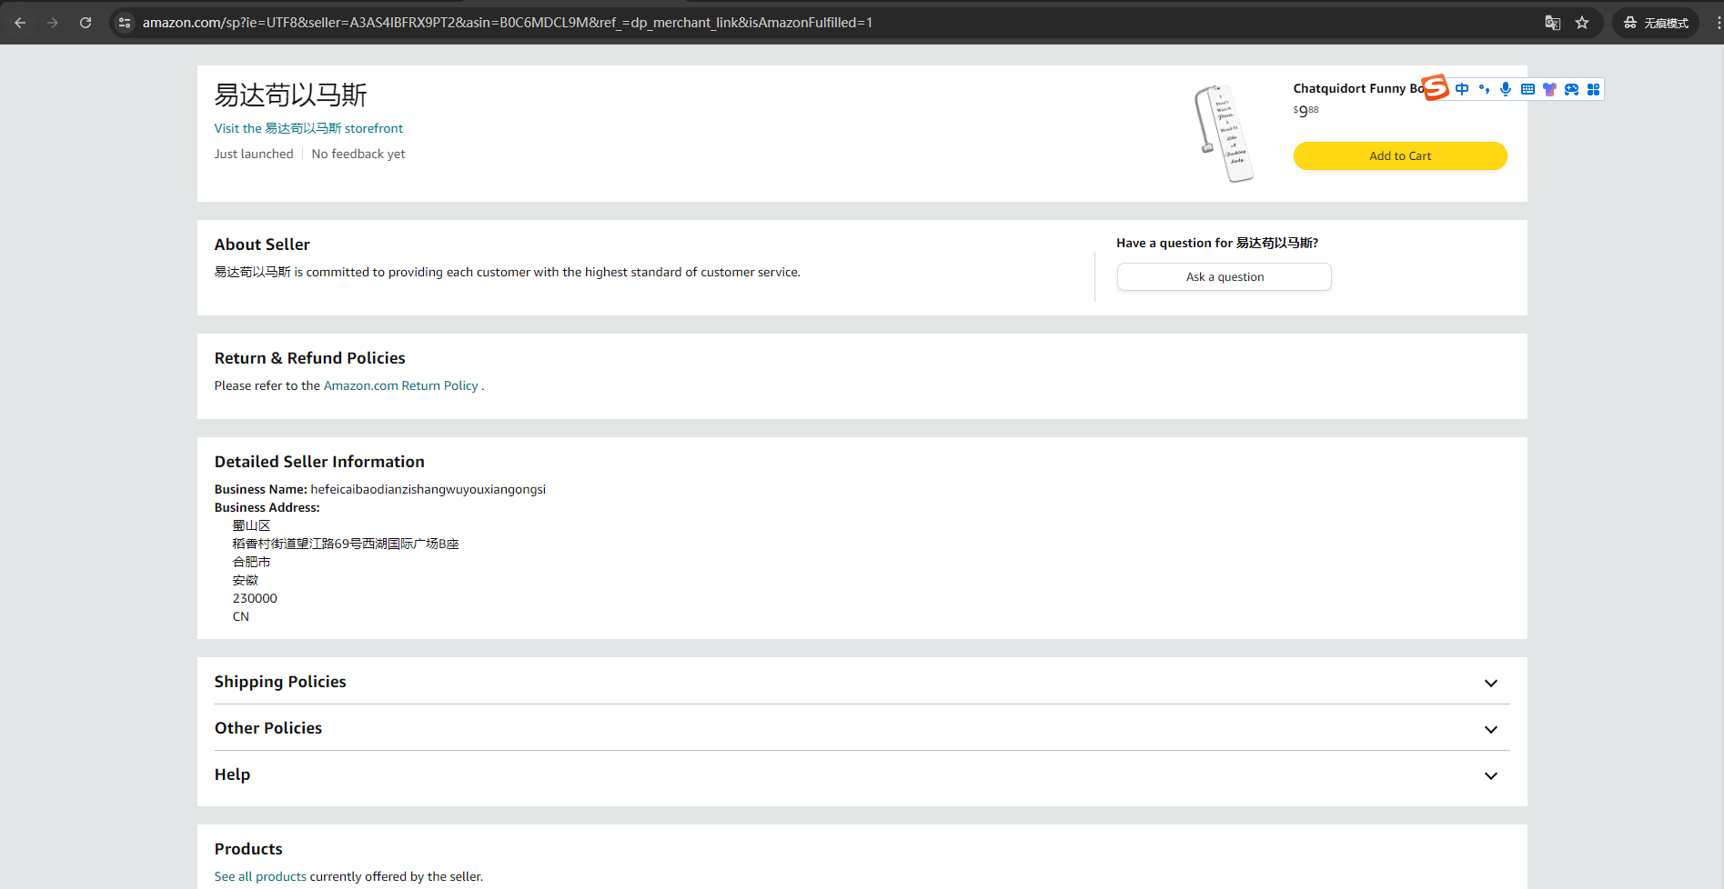
Task: Open the Sogou toolbox grid icon
Action: (x=1593, y=89)
